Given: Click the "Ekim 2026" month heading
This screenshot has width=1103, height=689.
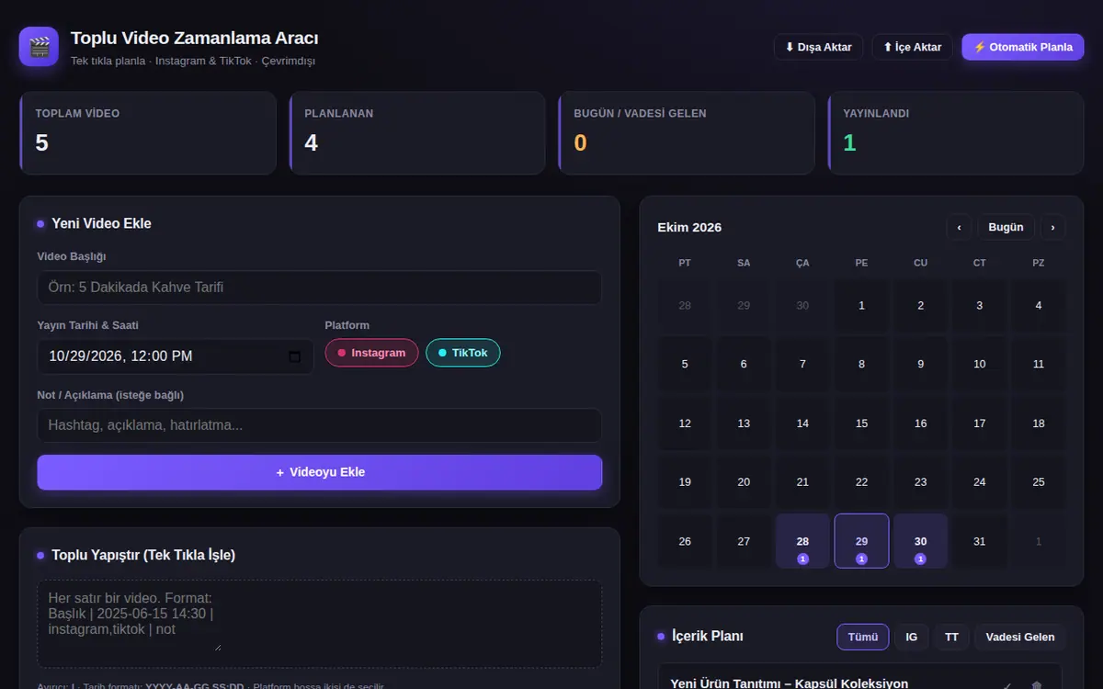Looking at the screenshot, I should [689, 228].
